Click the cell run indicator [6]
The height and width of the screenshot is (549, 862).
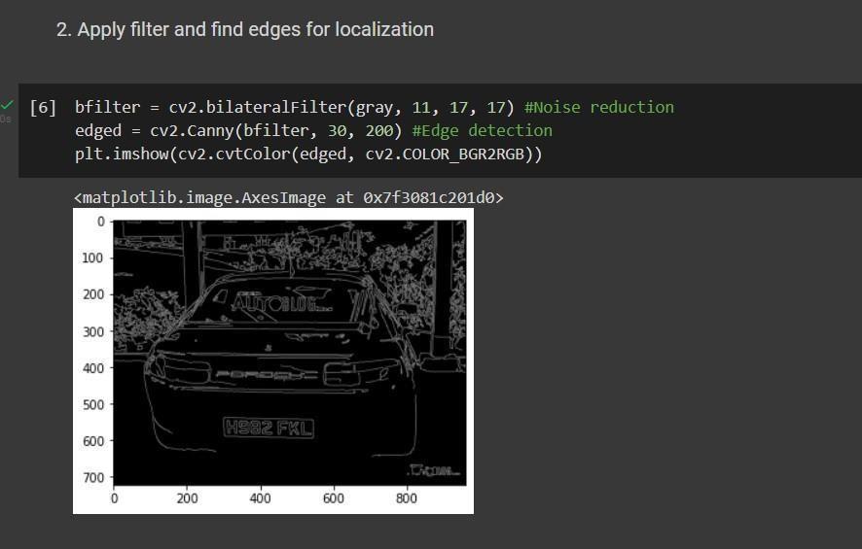pyautogui.click(x=43, y=107)
